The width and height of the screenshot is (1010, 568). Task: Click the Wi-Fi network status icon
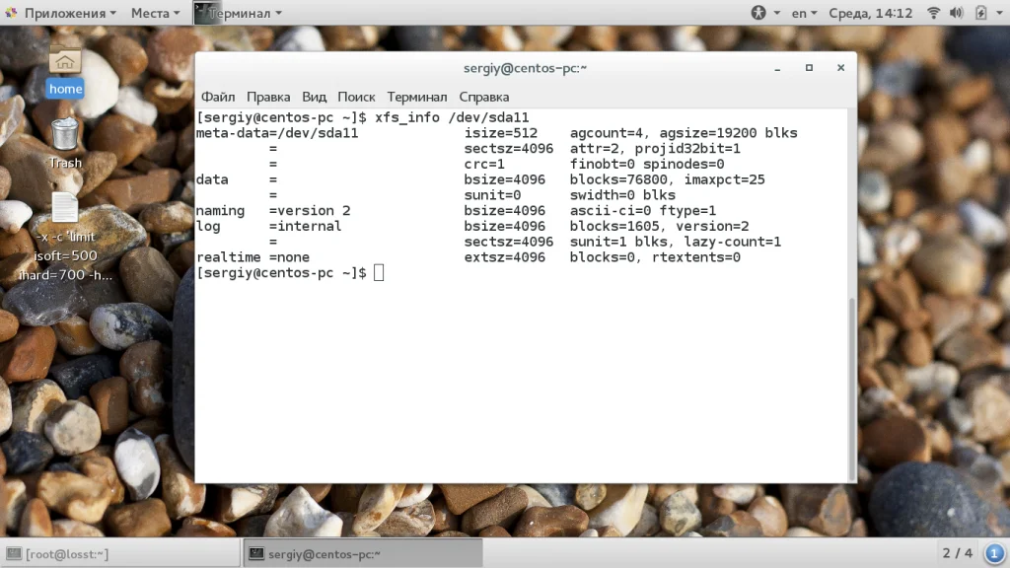[933, 13]
